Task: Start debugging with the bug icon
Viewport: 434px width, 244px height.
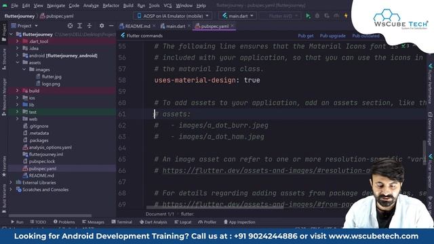Action: pos(317,16)
